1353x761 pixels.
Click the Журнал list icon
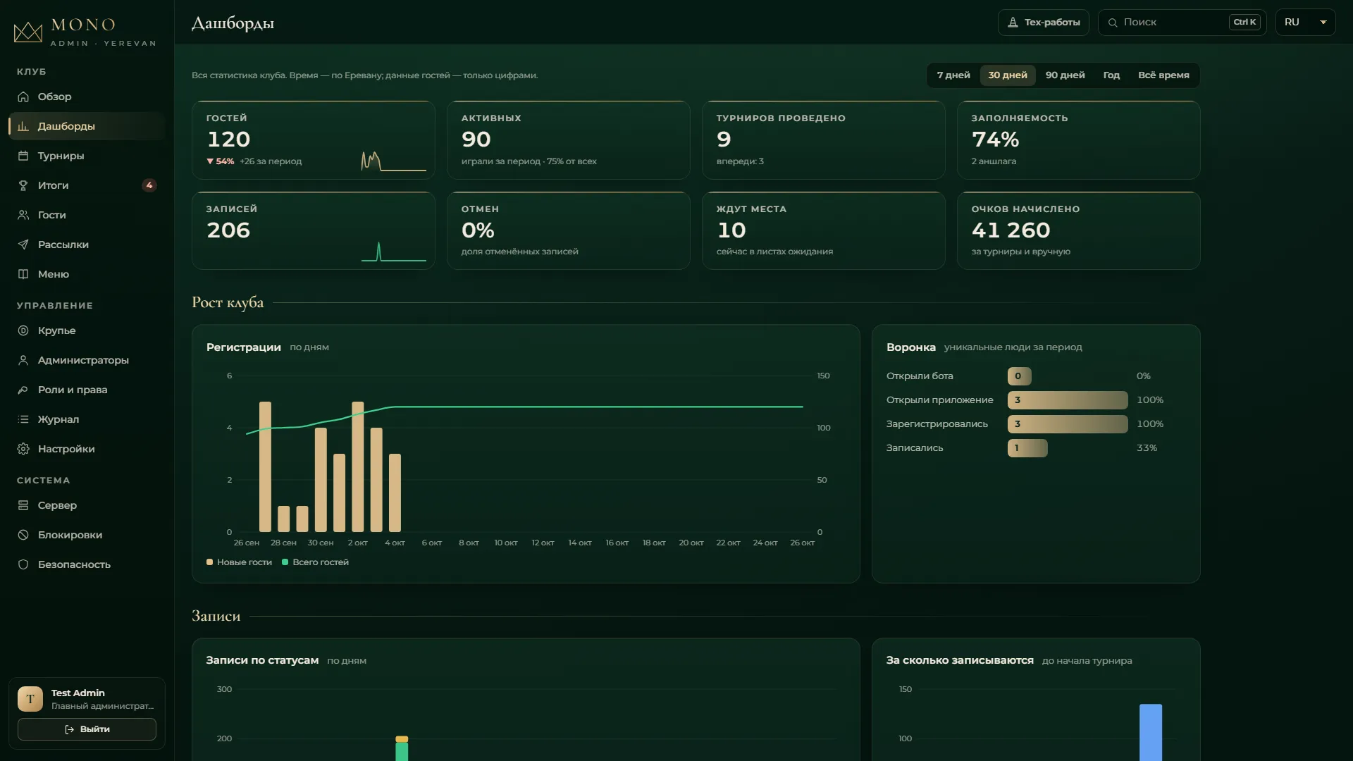click(23, 419)
